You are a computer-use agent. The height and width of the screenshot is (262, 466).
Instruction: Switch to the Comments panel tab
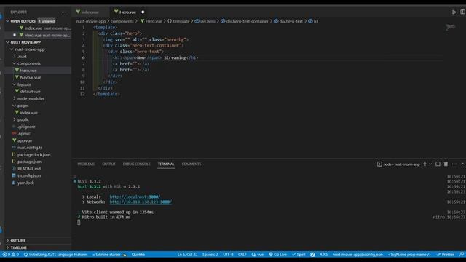(x=191, y=164)
